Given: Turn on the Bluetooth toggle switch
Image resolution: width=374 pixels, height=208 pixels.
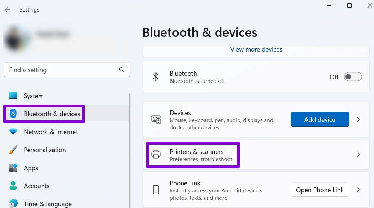Looking at the screenshot, I should [x=353, y=77].
